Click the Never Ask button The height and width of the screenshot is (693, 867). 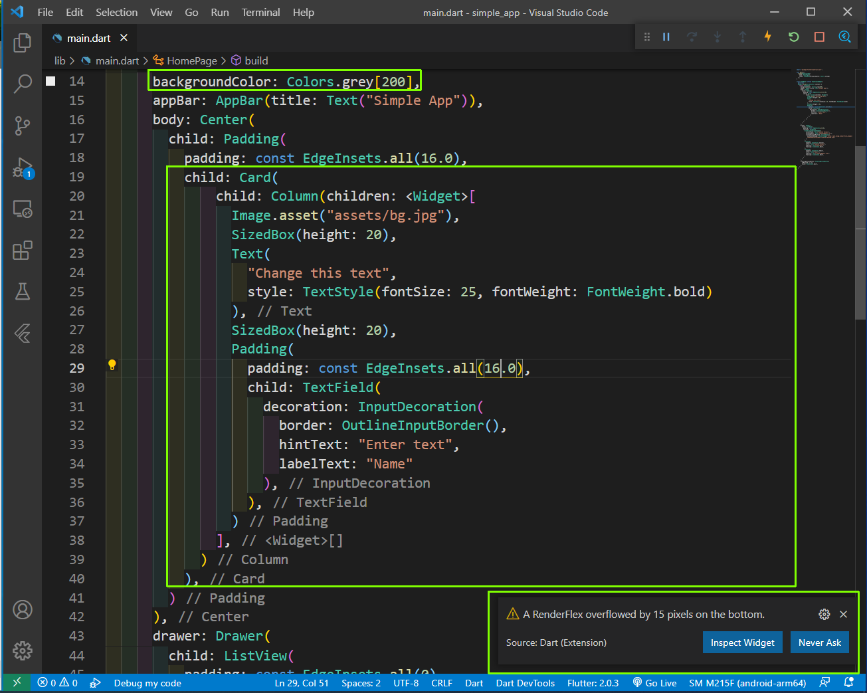pos(820,643)
